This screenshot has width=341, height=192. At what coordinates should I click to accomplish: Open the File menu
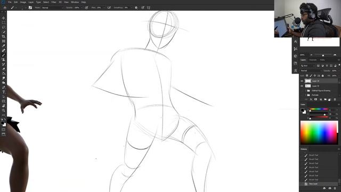(x=10, y=2)
